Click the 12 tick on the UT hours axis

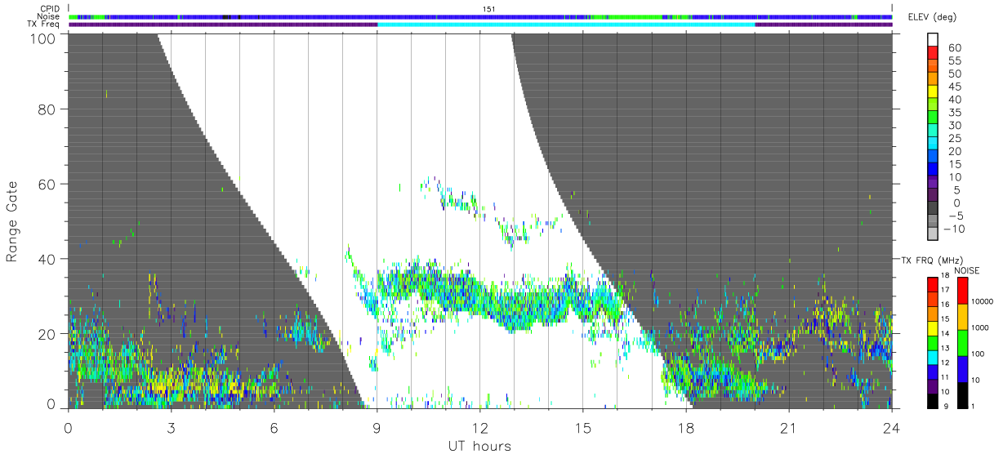[479, 427]
